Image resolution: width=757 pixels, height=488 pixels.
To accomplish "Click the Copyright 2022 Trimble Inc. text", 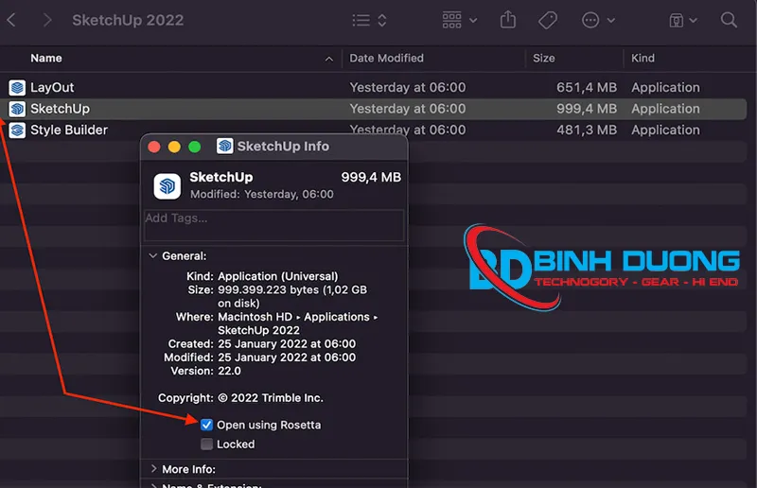I will click(x=271, y=398).
